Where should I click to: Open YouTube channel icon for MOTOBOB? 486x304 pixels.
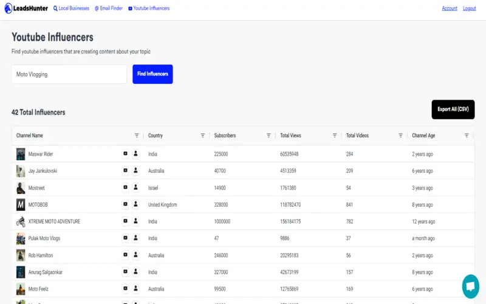coord(125,204)
